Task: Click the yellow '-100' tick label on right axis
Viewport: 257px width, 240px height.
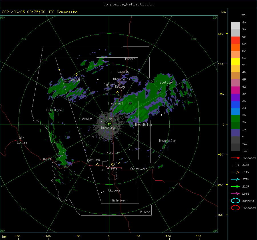Action: tap(220, 185)
